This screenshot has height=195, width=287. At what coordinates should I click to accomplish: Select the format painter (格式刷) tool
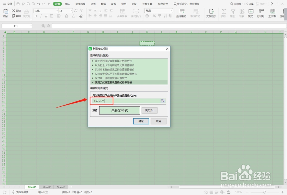click(x=26, y=13)
